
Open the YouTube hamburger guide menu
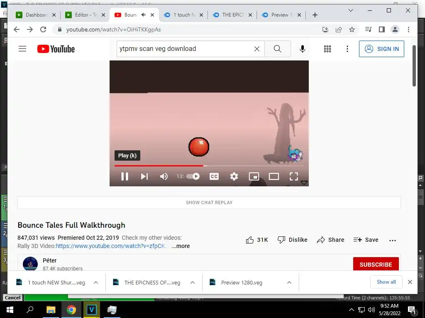(22, 49)
